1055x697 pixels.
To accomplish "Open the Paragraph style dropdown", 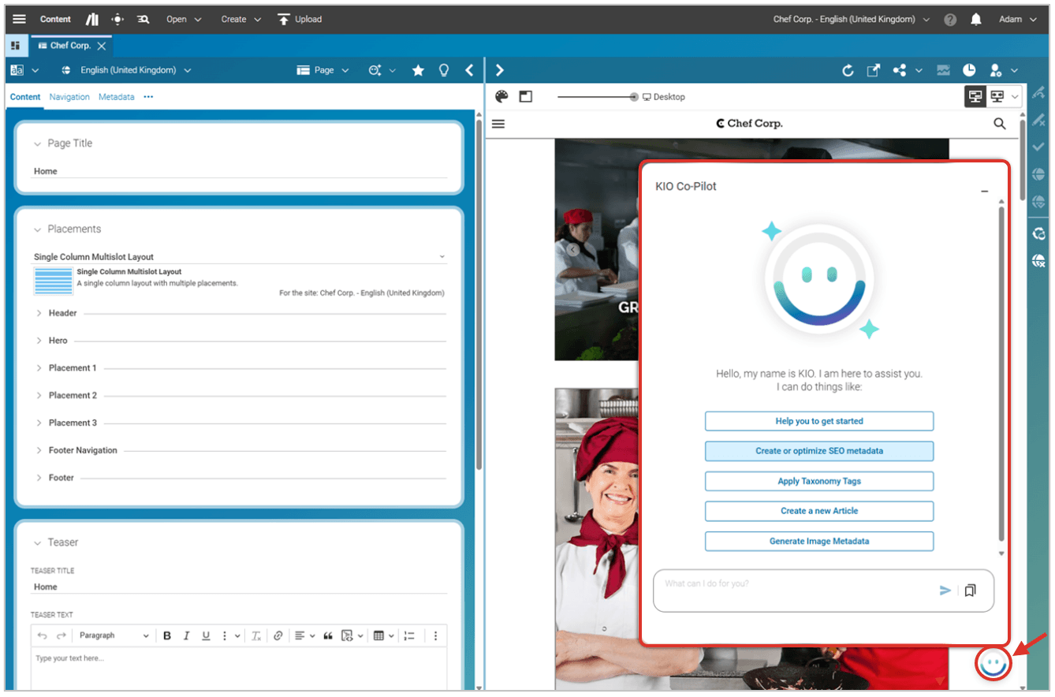I will 114,636.
